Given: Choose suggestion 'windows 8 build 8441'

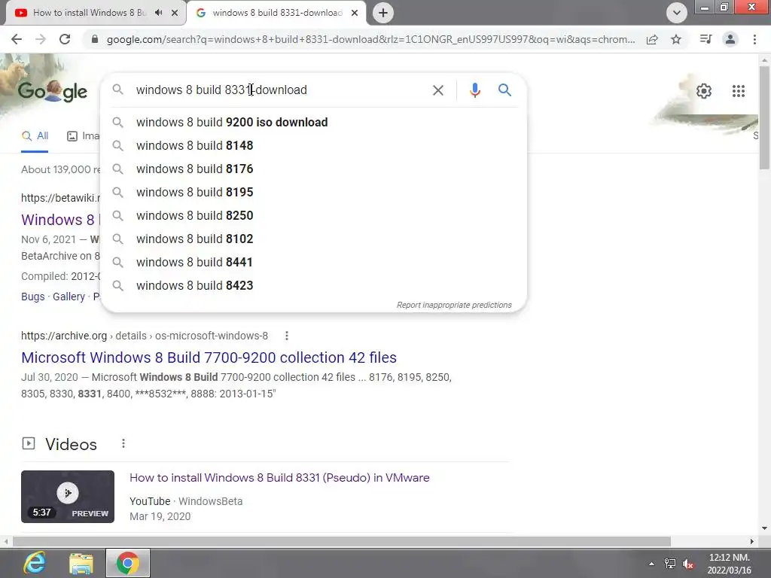Looking at the screenshot, I should pyautogui.click(x=314, y=262).
